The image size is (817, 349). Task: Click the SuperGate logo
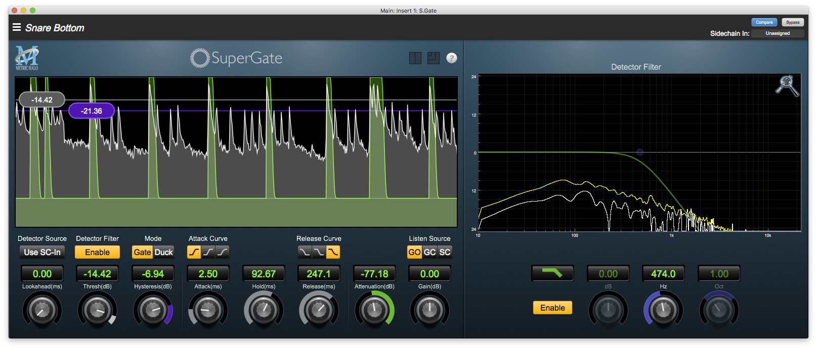tap(236, 58)
